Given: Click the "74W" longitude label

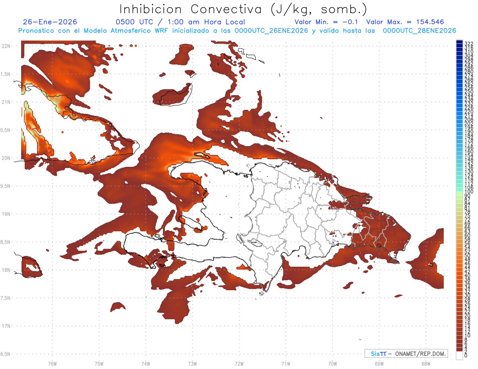Looking at the screenshot, I should point(145,364).
